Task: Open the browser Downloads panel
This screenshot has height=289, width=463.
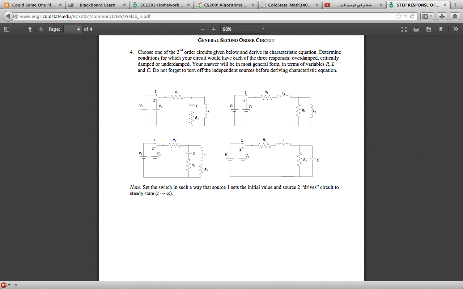Action: (442, 16)
